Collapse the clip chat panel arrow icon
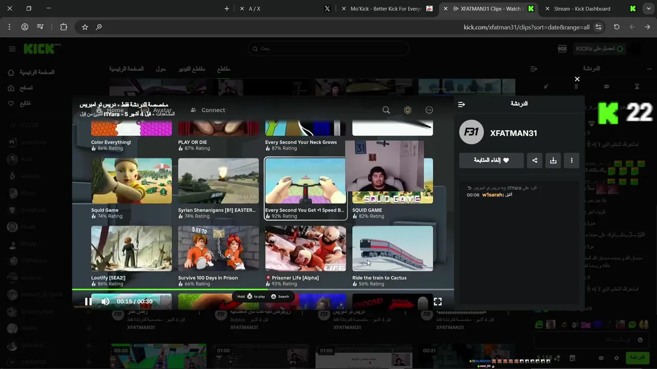Viewport: 657px width, 369px height. click(461, 104)
